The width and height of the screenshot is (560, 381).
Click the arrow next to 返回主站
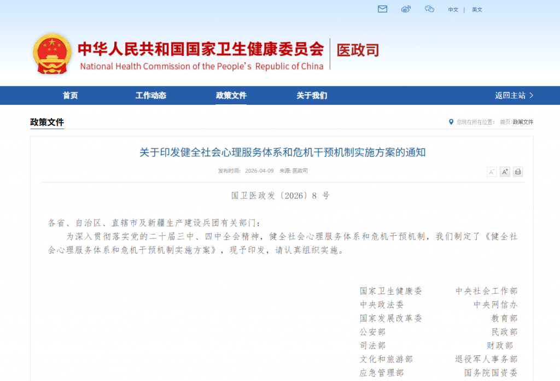(532, 95)
